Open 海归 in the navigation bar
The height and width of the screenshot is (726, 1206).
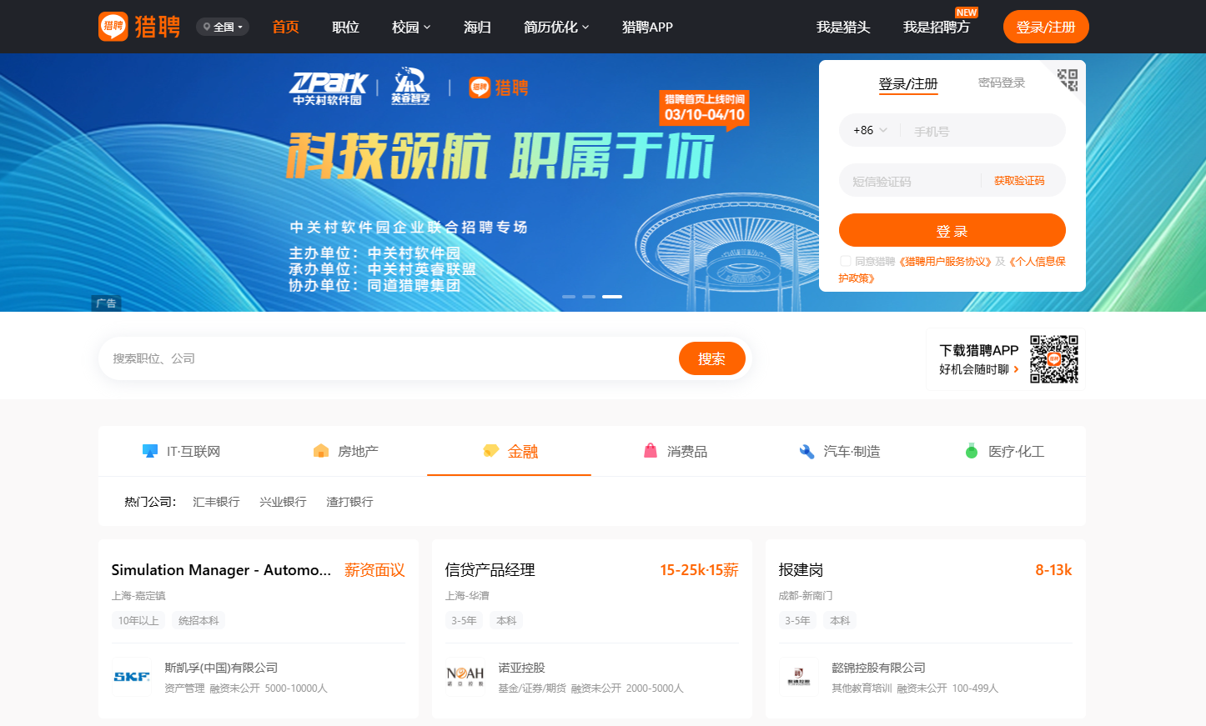pos(477,27)
